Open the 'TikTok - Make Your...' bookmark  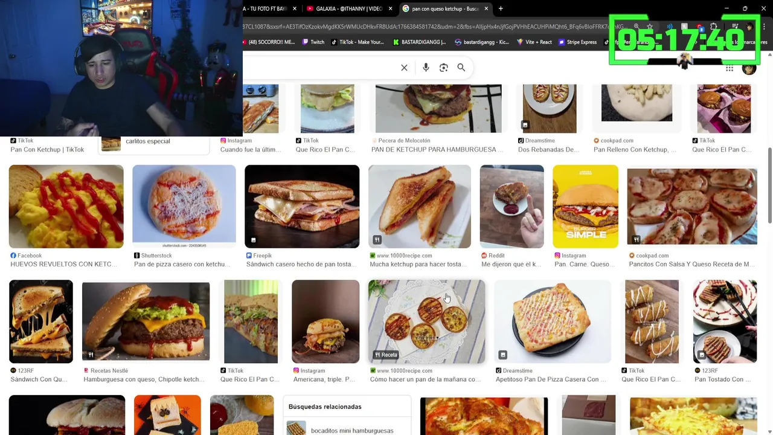click(357, 42)
